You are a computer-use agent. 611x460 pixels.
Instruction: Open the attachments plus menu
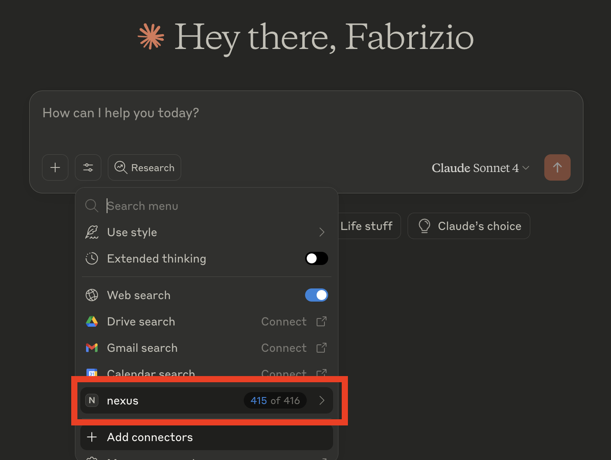55,167
